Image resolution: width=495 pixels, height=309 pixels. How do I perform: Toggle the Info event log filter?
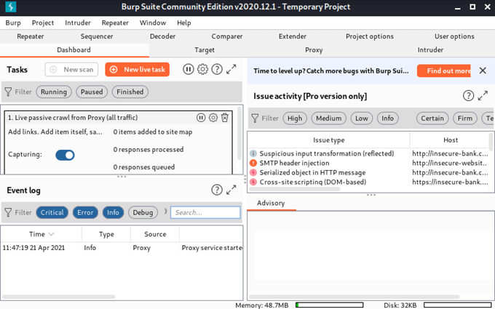pyautogui.click(x=113, y=212)
